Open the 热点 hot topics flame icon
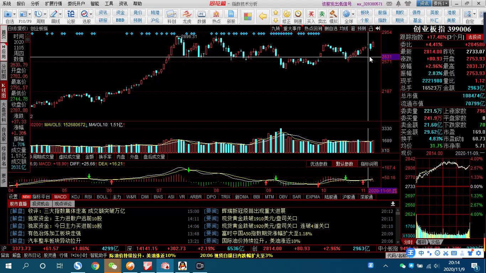 click(x=216, y=14)
